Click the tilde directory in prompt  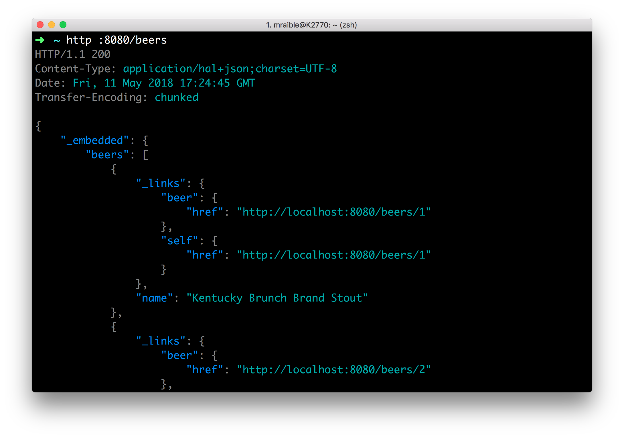pos(57,41)
